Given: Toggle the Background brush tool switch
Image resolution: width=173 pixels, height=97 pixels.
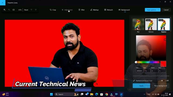Looking at the screenshot, I should click(163, 81).
